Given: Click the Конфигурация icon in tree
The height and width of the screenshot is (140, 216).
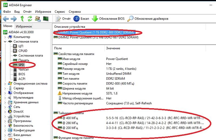Looking at the screenshot, I should click(x=10, y=130).
